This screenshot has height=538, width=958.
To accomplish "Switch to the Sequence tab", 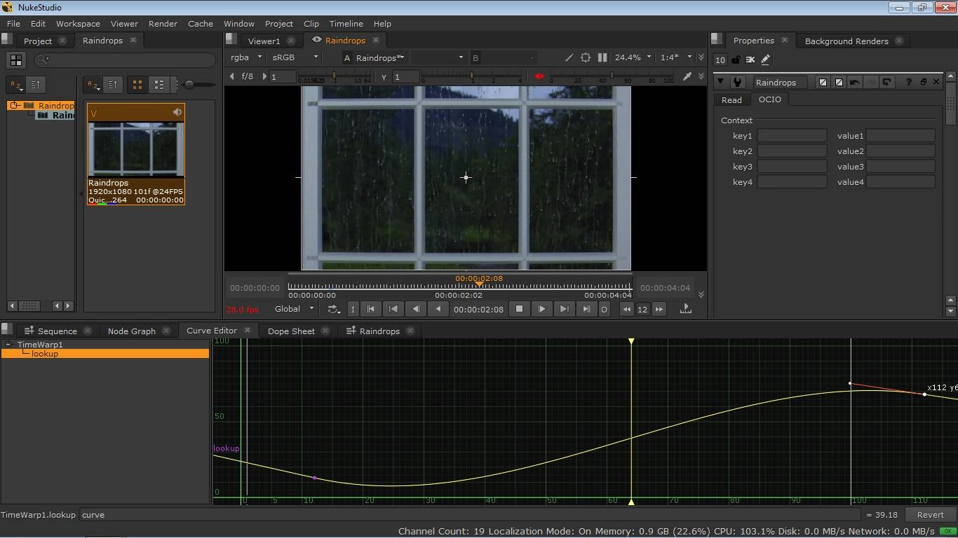I will [x=57, y=331].
